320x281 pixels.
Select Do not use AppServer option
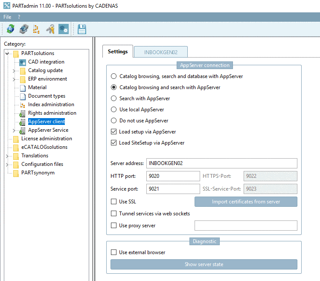click(113, 121)
